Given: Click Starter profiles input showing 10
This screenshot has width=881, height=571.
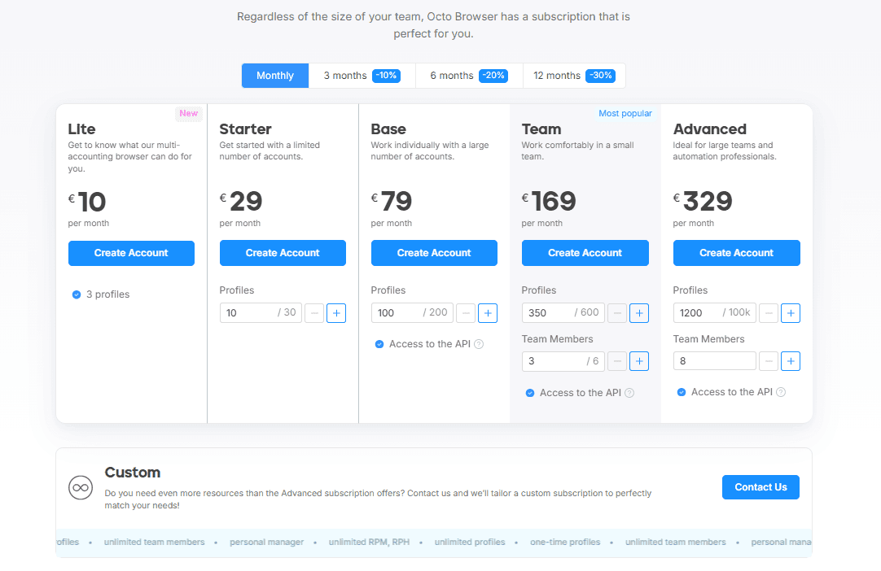Looking at the screenshot, I should click(261, 312).
